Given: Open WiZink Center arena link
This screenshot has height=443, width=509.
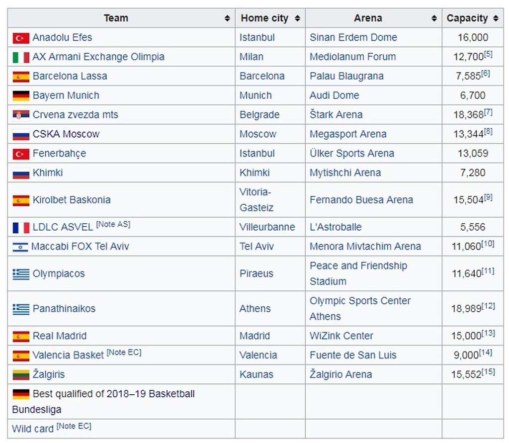Looking at the screenshot, I should pyautogui.click(x=341, y=336).
